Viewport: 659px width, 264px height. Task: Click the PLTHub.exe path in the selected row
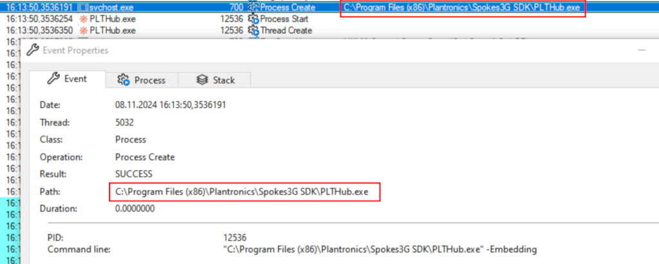(x=462, y=8)
